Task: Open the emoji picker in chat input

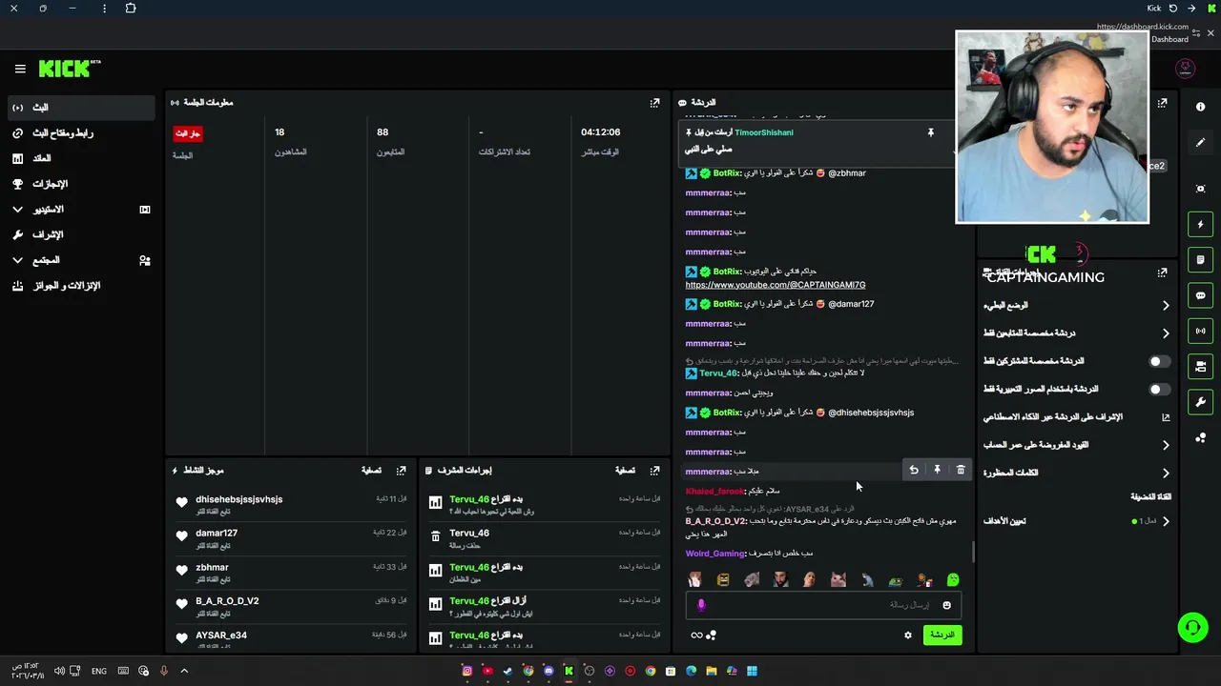Action: point(946,605)
